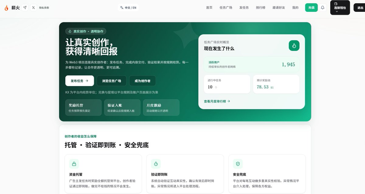365x194 pixels.
Task: Click the 验证即到账 card title
Action: (159, 174)
